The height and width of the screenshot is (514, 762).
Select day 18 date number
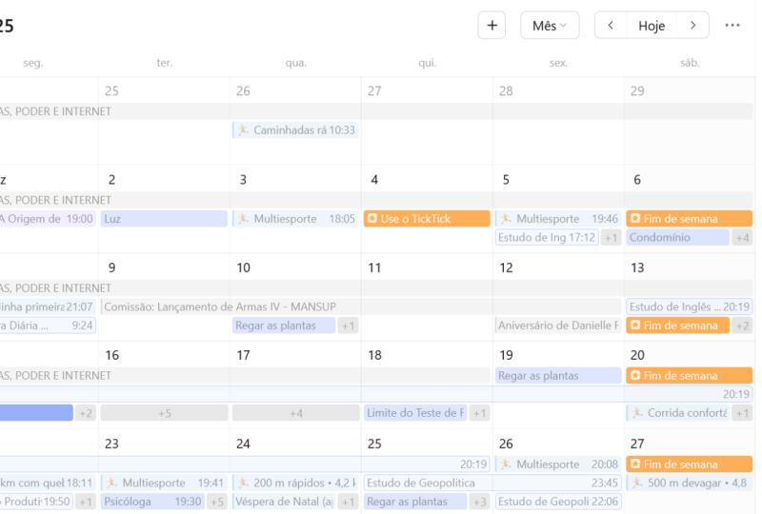pos(374,355)
